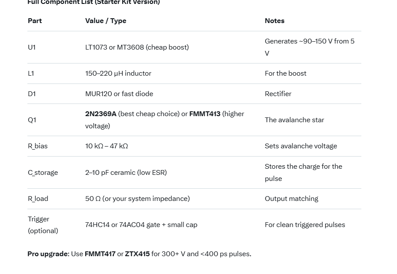Image resolution: width=397 pixels, height=274 pixels.
Task: Click the bold "FMMT417" text
Action: [100, 254]
